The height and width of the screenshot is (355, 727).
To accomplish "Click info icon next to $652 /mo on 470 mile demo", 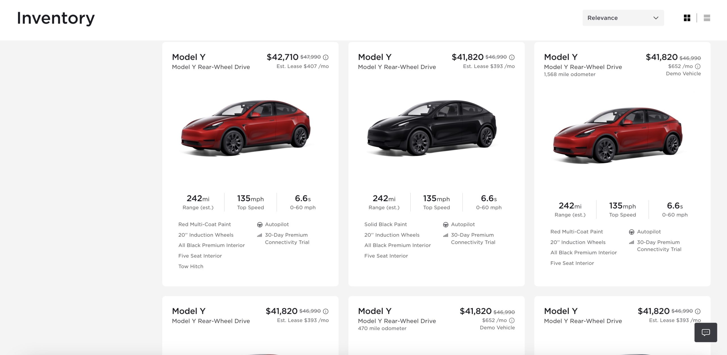I will 512,320.
